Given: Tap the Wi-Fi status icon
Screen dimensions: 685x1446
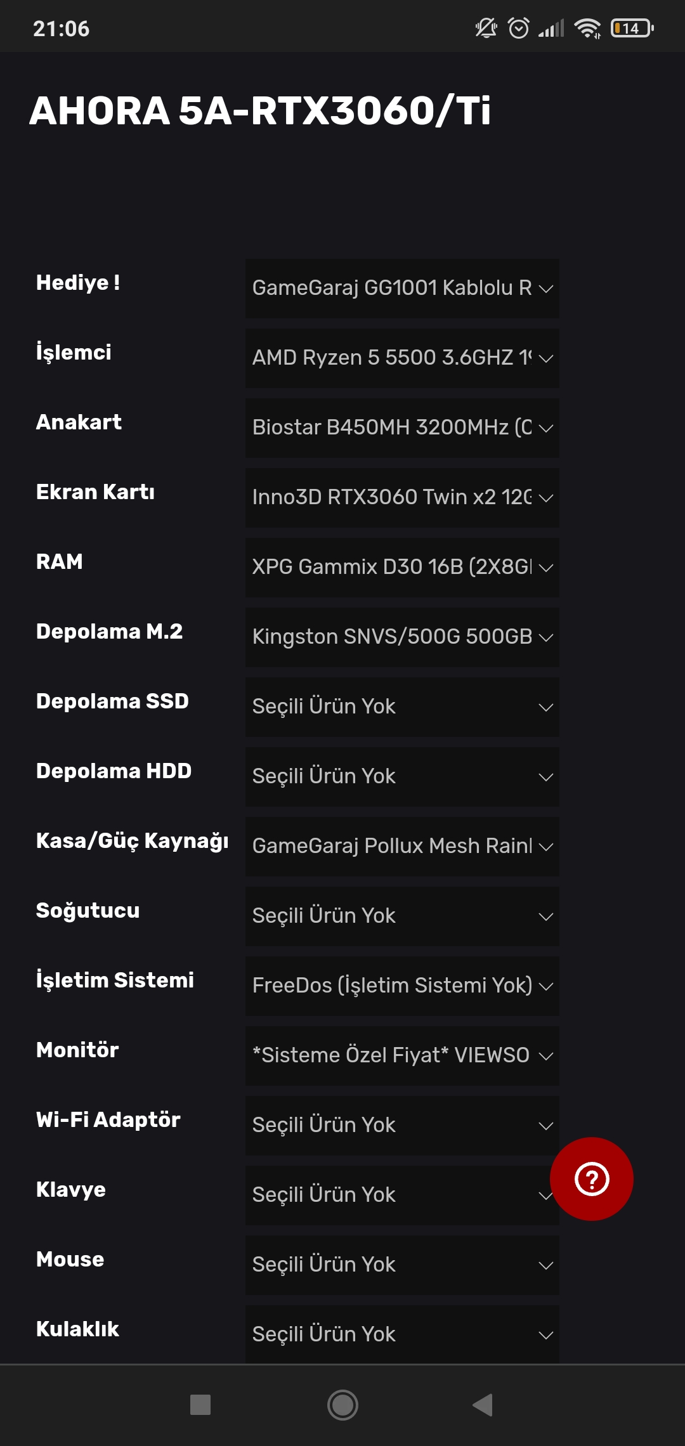Looking at the screenshot, I should pos(587,29).
